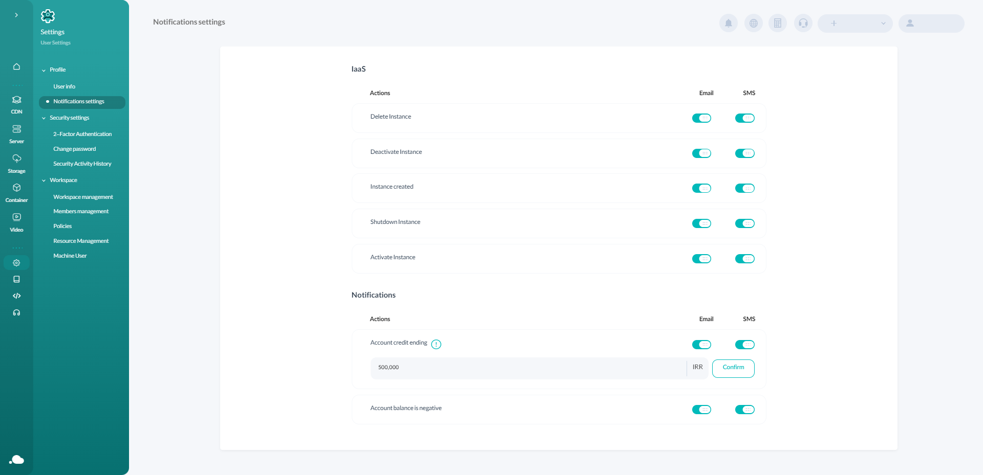983x475 pixels.
Task: Open support headset icon in top bar
Action: pyautogui.click(x=803, y=23)
